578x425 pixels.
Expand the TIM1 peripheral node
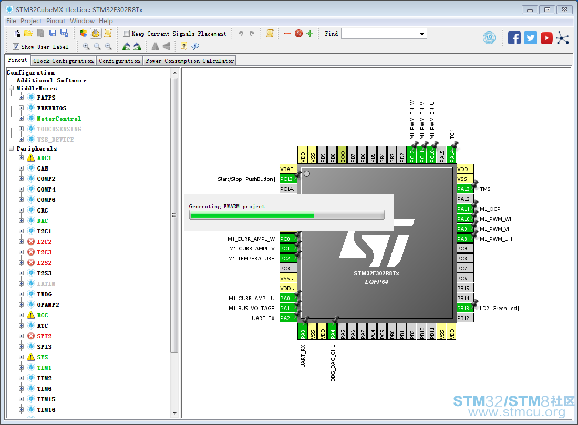tap(22, 368)
